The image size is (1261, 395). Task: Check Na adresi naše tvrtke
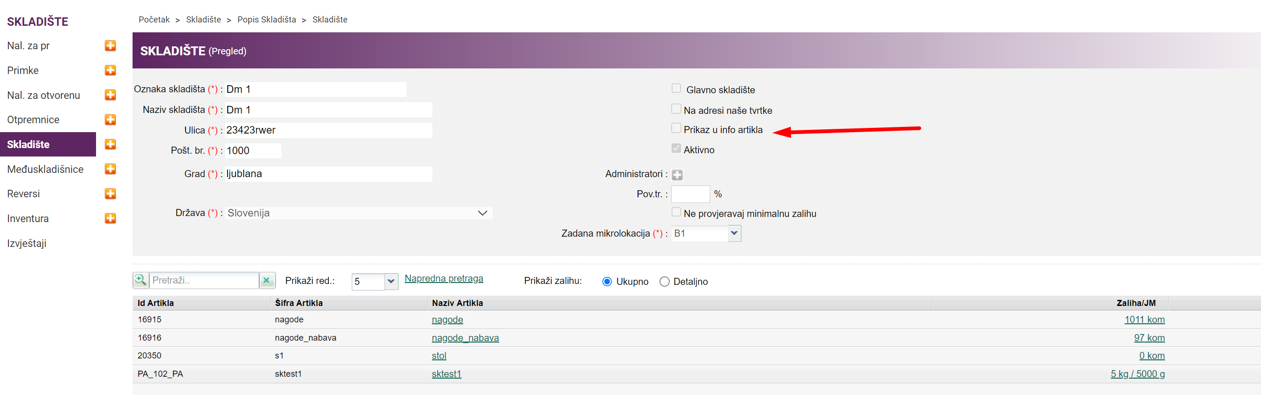pyautogui.click(x=676, y=109)
